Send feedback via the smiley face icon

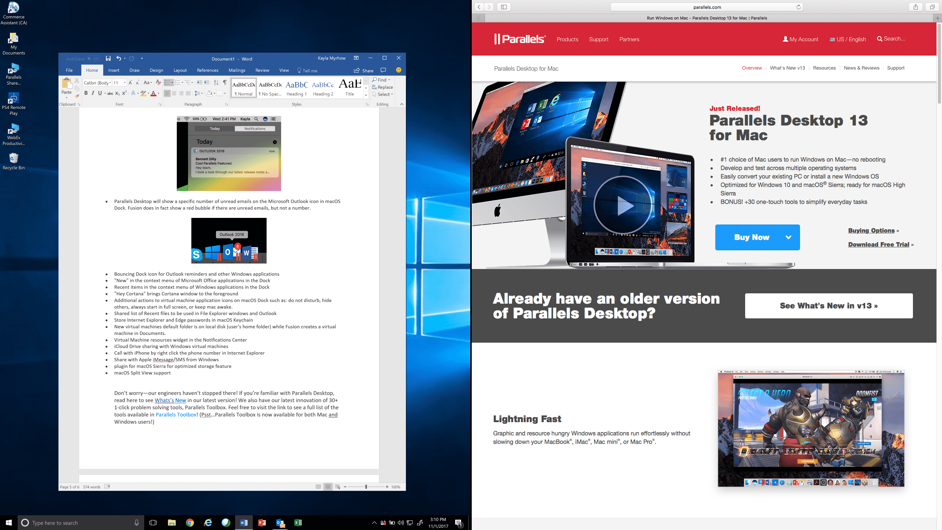(x=399, y=70)
